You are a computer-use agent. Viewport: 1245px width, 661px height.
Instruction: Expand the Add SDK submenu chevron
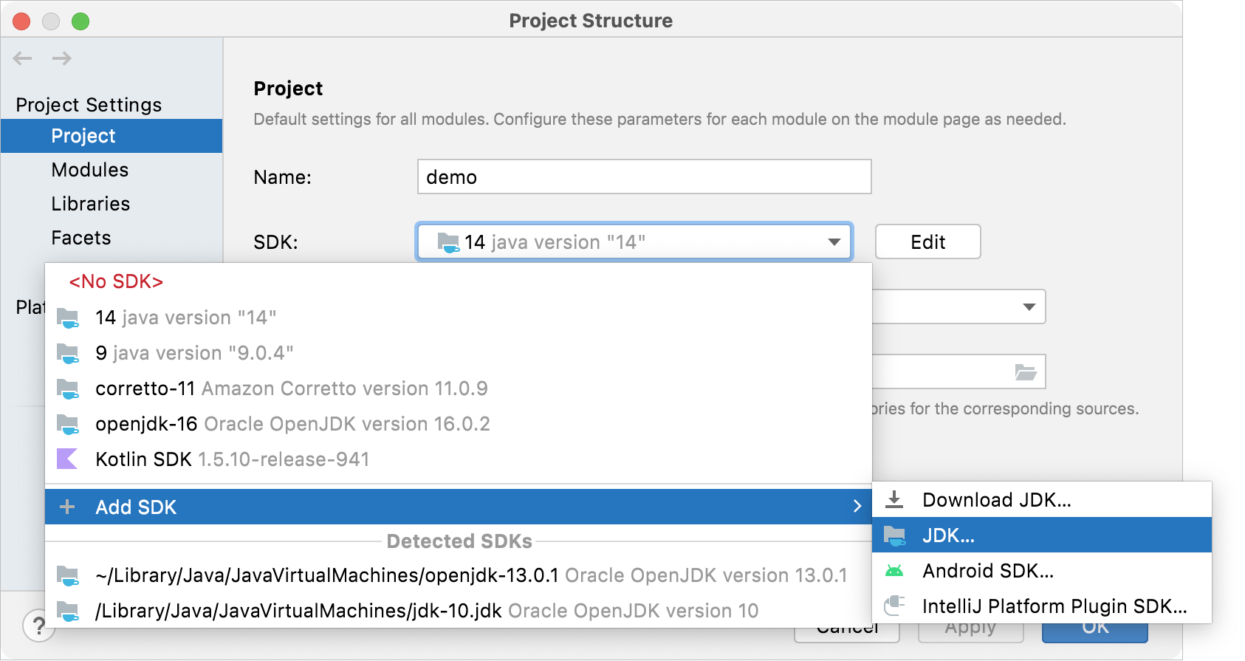(x=857, y=507)
